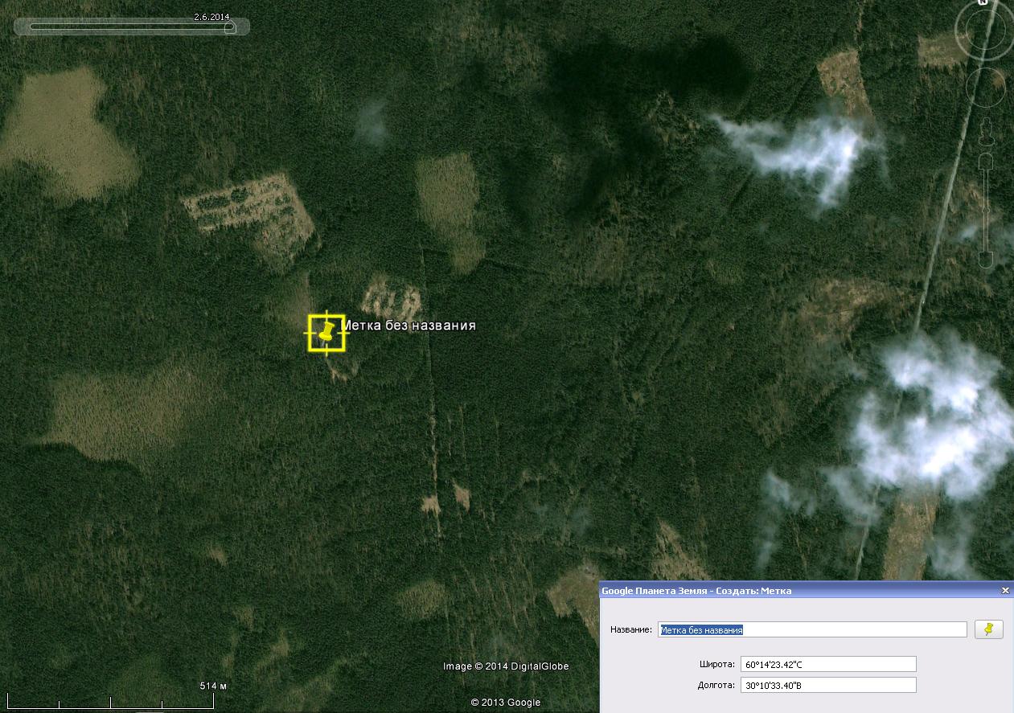This screenshot has height=713, width=1014.
Task: Grab the historical imagery time slider handle
Action: (x=229, y=27)
